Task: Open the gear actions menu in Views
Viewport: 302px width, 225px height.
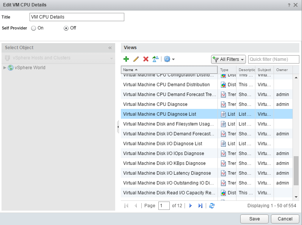Action: tap(169, 59)
